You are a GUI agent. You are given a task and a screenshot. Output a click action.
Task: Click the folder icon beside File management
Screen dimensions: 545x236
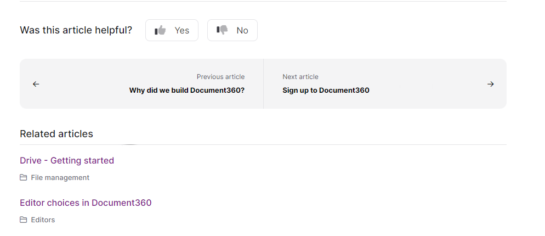pos(23,177)
